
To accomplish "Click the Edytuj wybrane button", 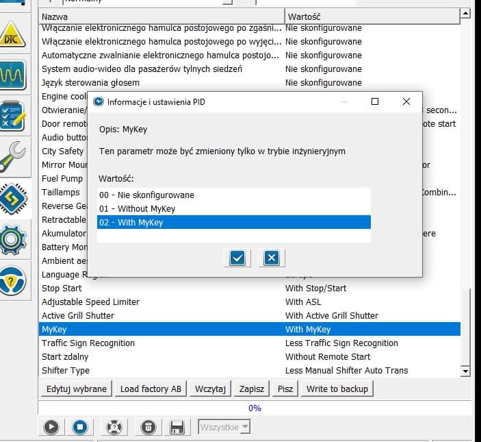I will coord(77,389).
